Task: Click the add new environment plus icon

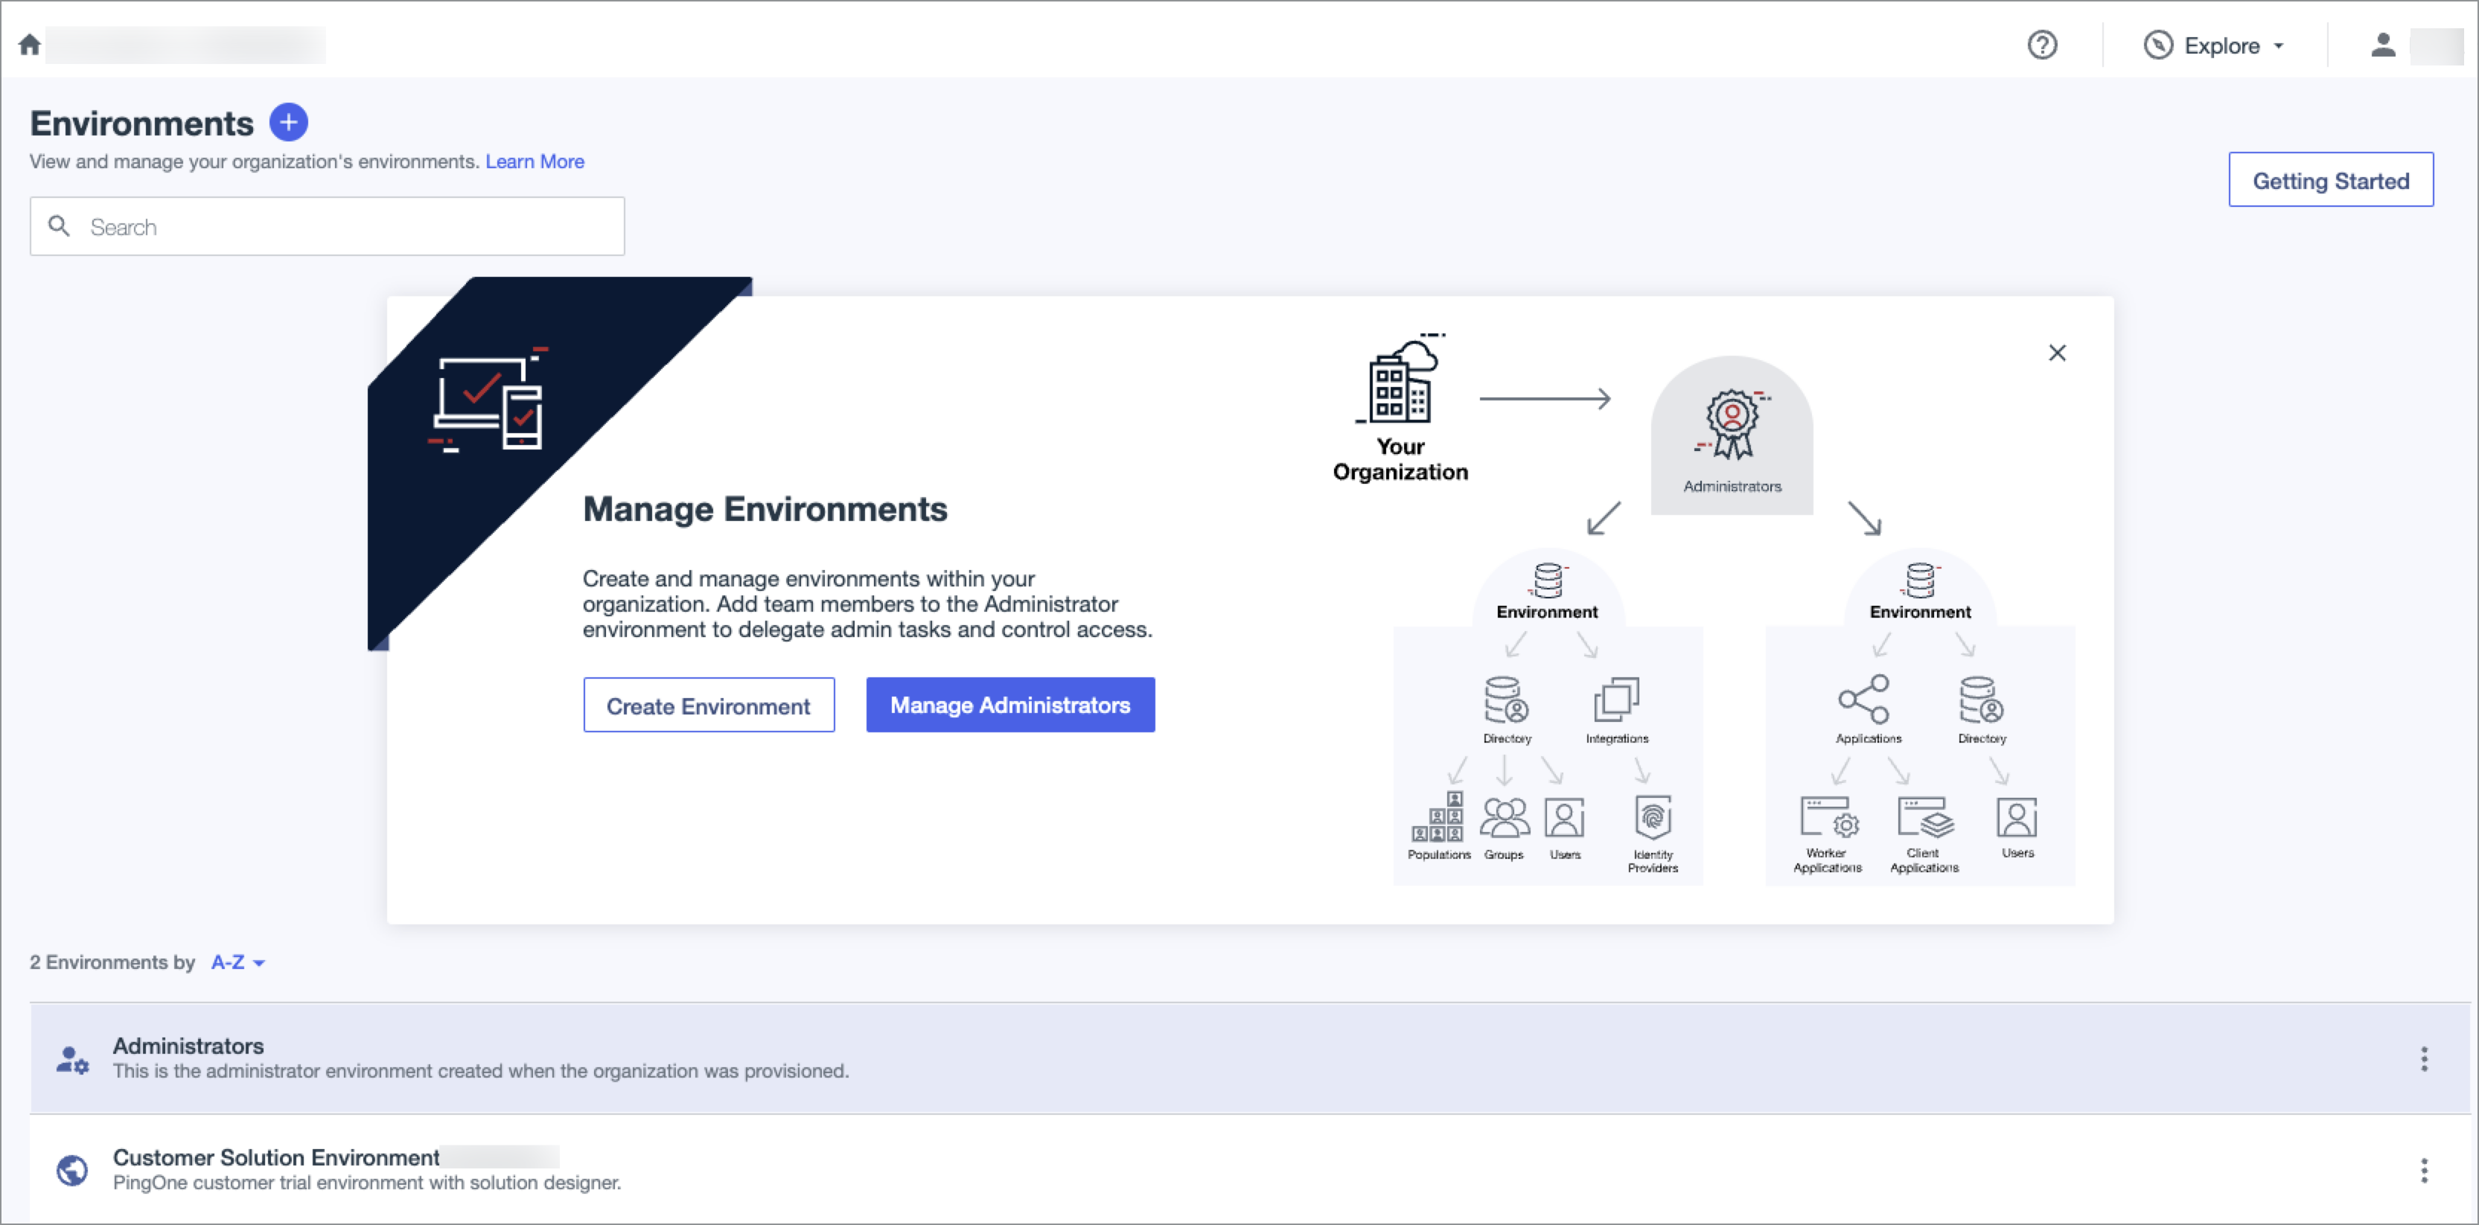Action: [288, 124]
